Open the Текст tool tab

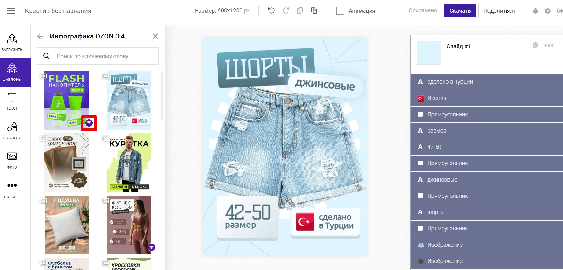click(x=12, y=102)
